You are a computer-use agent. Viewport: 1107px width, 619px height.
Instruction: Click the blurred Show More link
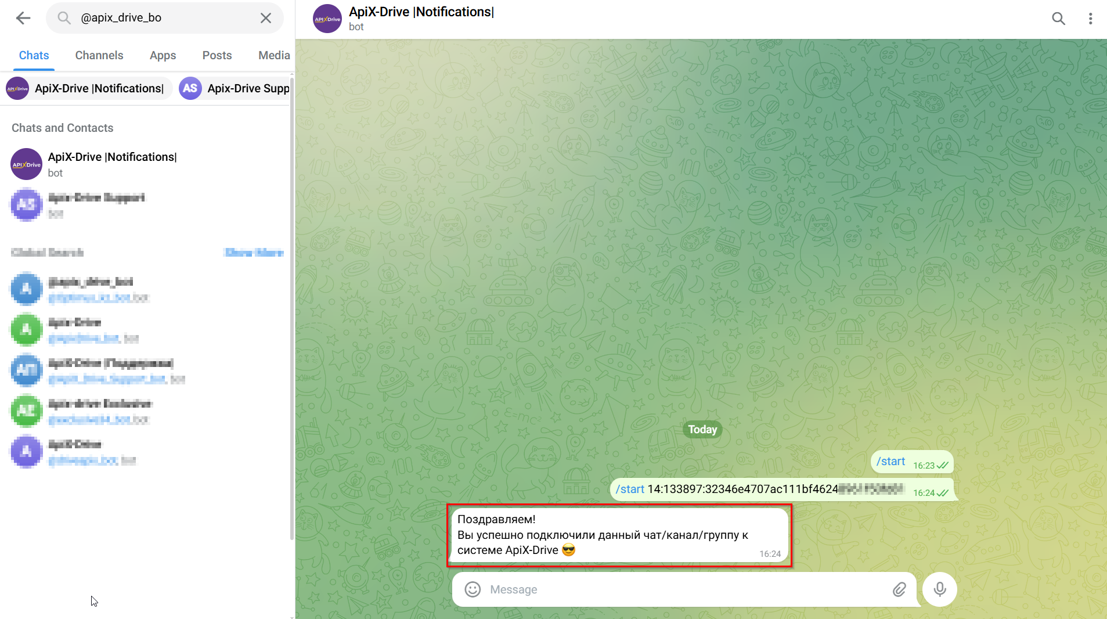coord(254,252)
